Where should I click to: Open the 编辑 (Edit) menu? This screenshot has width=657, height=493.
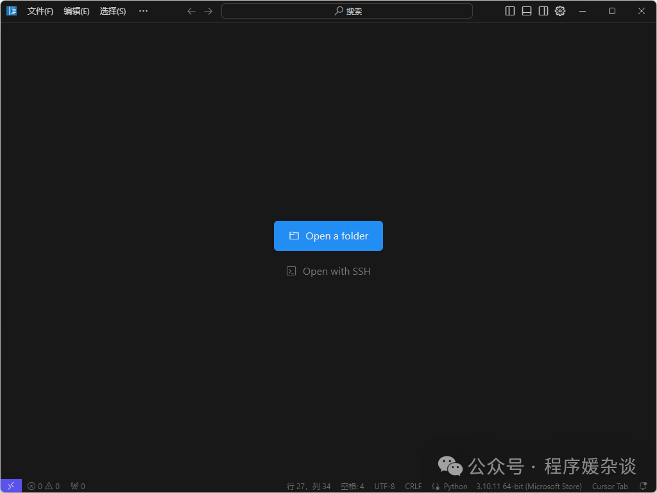coord(76,11)
